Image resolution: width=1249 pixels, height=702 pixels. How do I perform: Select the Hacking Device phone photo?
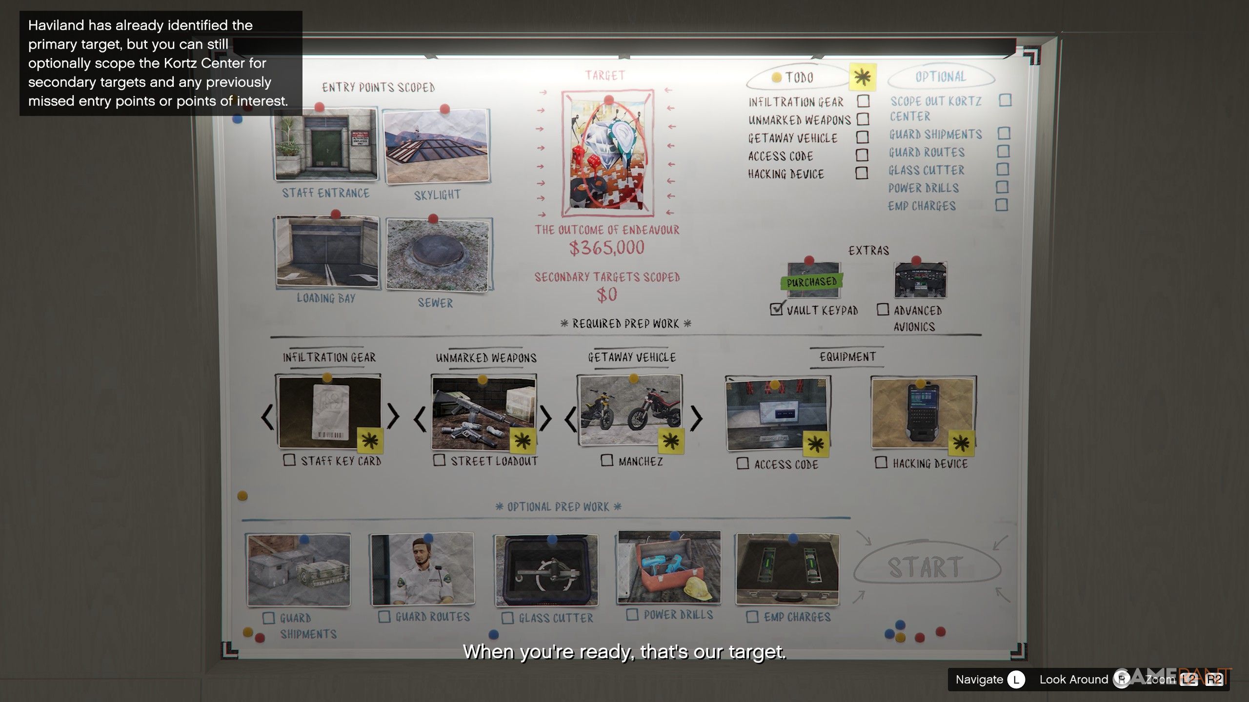[x=924, y=412]
